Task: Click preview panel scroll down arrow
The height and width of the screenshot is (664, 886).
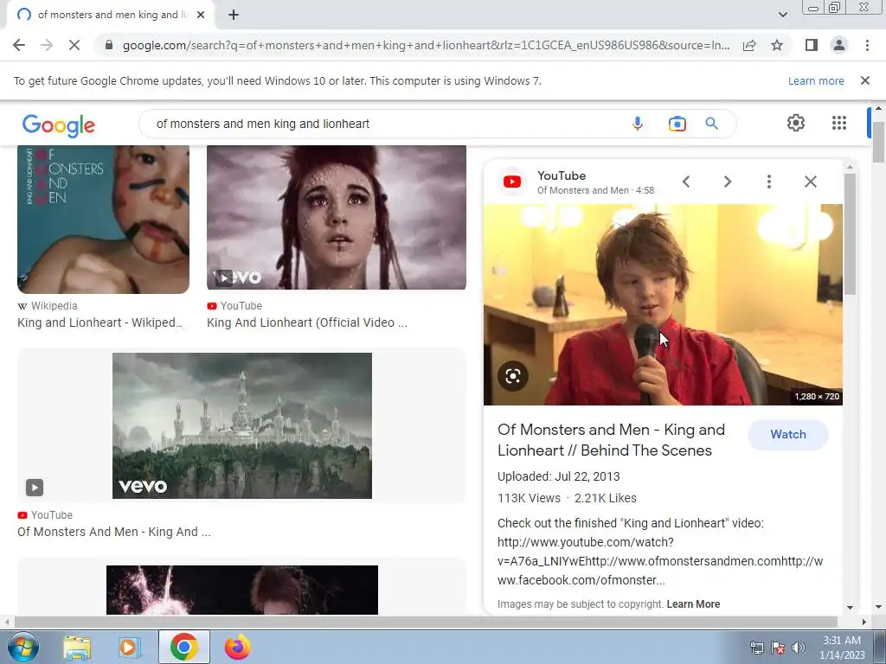Action: (850, 608)
